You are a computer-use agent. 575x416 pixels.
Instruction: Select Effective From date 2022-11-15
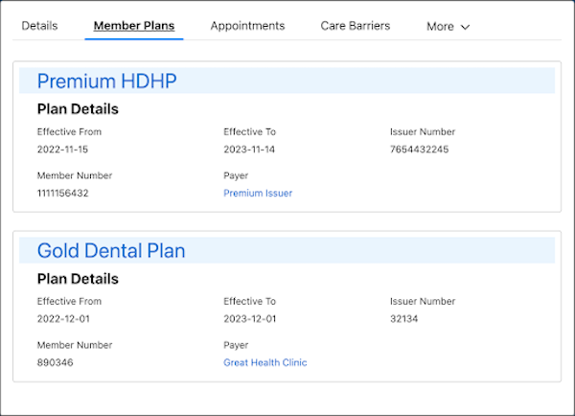[x=62, y=150]
